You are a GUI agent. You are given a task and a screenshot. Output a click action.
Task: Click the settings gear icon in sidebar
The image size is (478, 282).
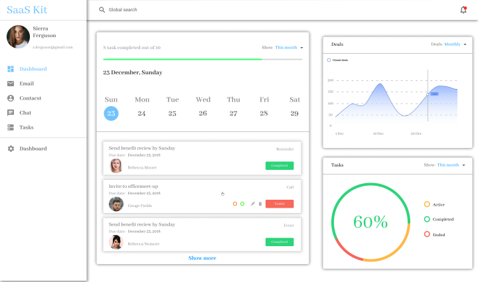coord(11,149)
